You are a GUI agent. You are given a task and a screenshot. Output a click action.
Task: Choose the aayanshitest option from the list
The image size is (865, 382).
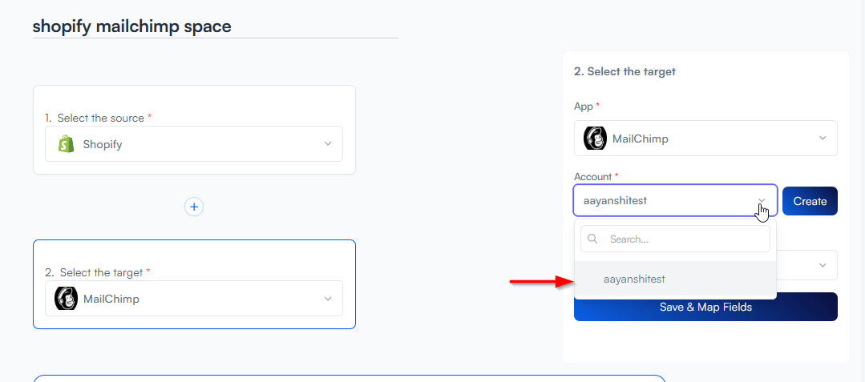[x=634, y=279]
